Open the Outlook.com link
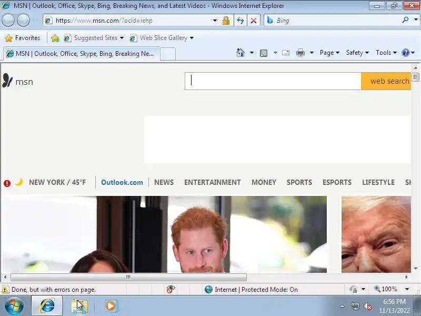Viewport: 421px width, 316px height. coord(122,182)
